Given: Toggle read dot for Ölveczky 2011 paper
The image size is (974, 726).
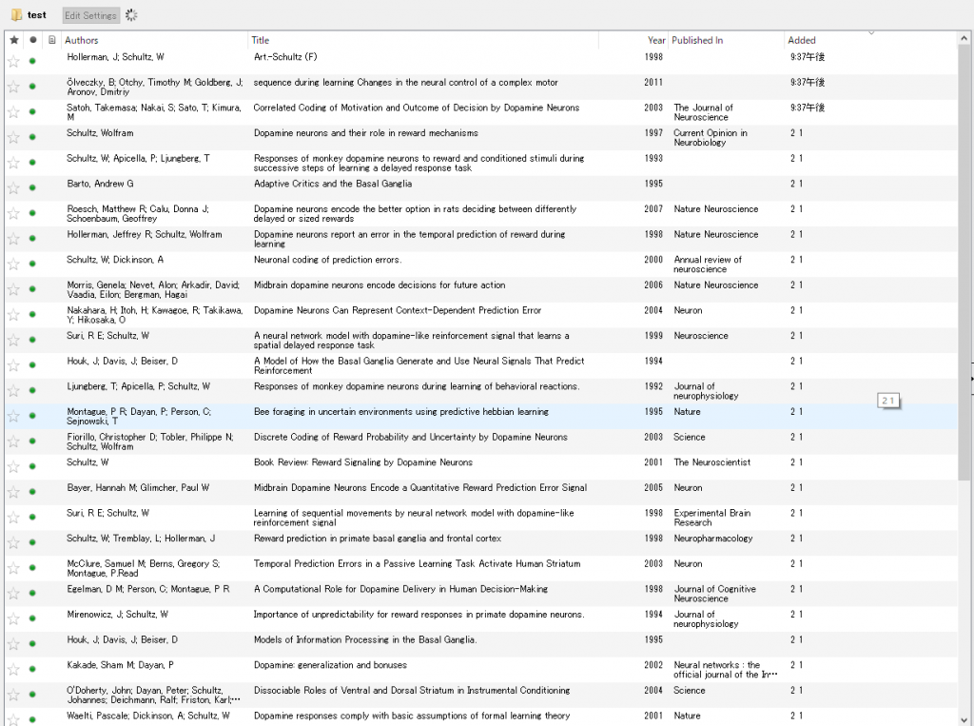Looking at the screenshot, I should pos(32,87).
